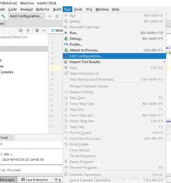Screen dimensions: 171x183
Task: Click line number 7 in gutter
Action: click(x=52, y=68)
